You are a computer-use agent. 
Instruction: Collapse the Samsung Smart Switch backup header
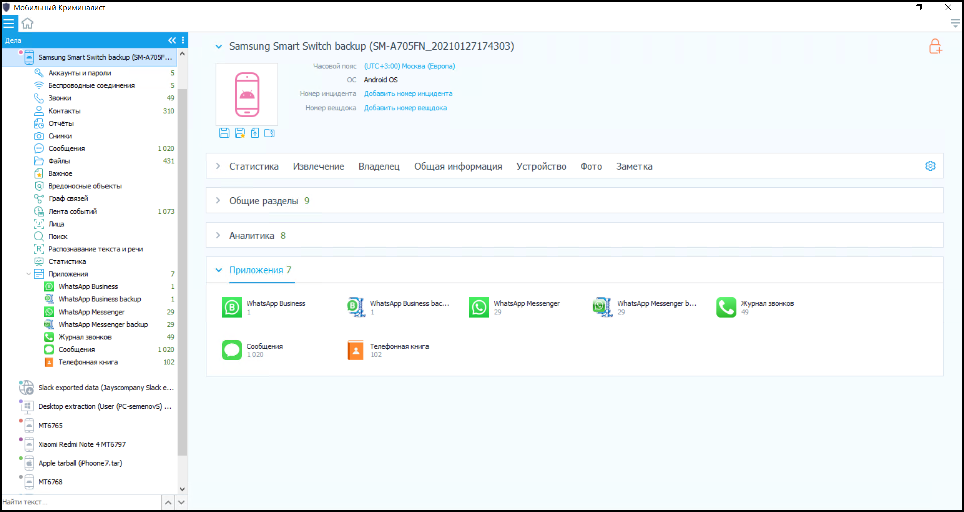[219, 47]
